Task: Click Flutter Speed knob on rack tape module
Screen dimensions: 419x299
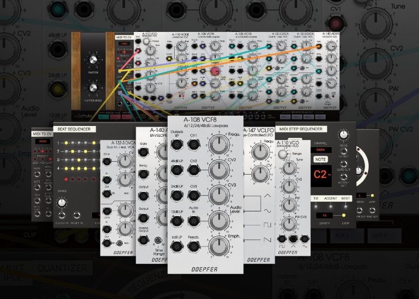Action: click(93, 88)
